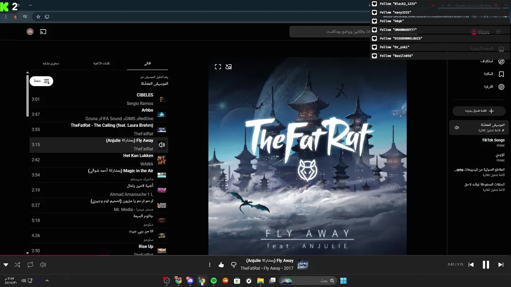Image resolution: width=511 pixels, height=287 pixels.
Task: Play Arhbo from the queue
Action: coord(99,114)
